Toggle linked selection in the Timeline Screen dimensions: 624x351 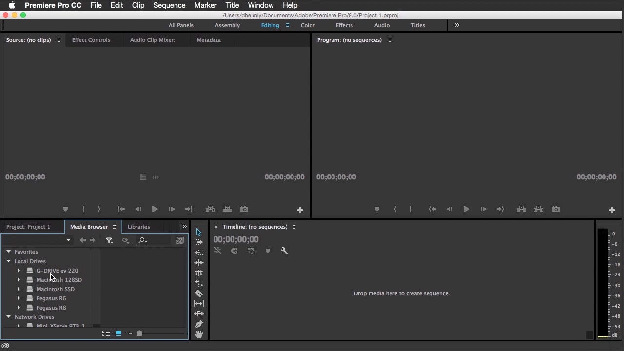[x=251, y=251]
